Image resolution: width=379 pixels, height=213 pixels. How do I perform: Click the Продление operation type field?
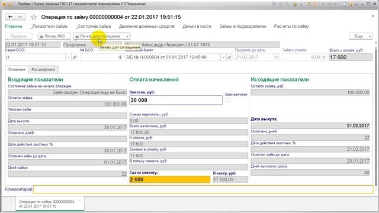pyautogui.click(x=92, y=45)
